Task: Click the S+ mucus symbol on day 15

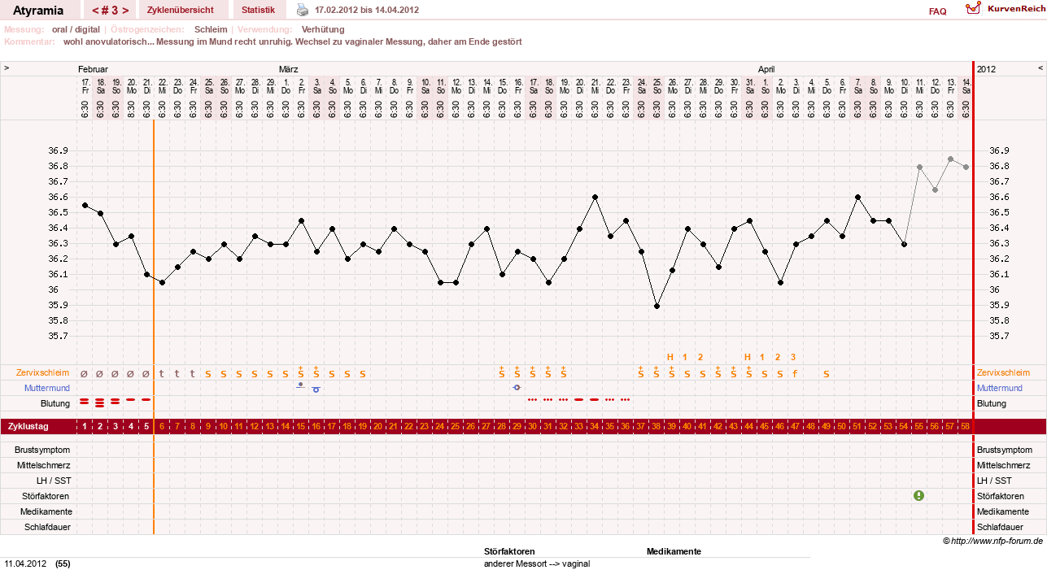Action: [x=301, y=372]
